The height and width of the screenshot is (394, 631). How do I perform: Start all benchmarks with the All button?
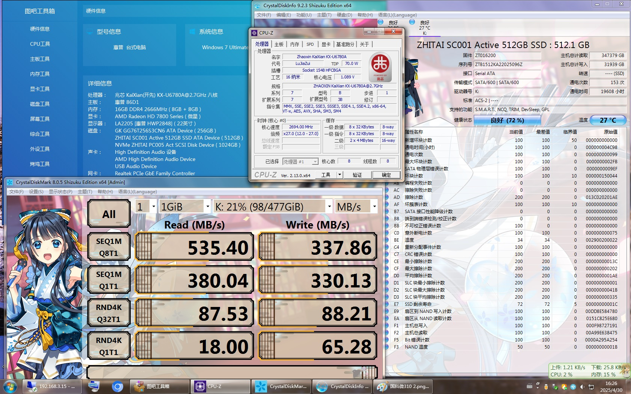109,214
